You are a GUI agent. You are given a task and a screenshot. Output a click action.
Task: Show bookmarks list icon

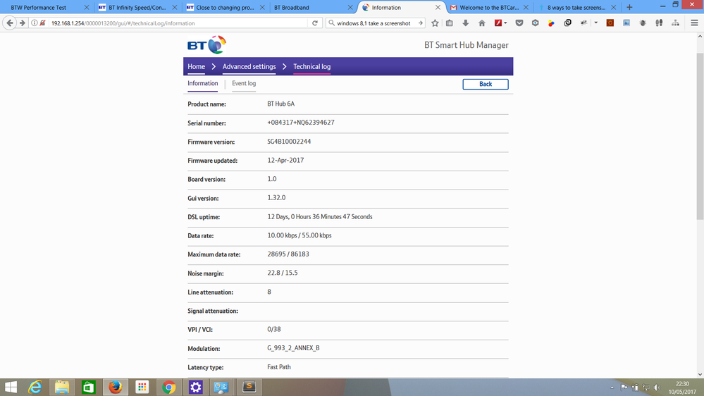[450, 23]
